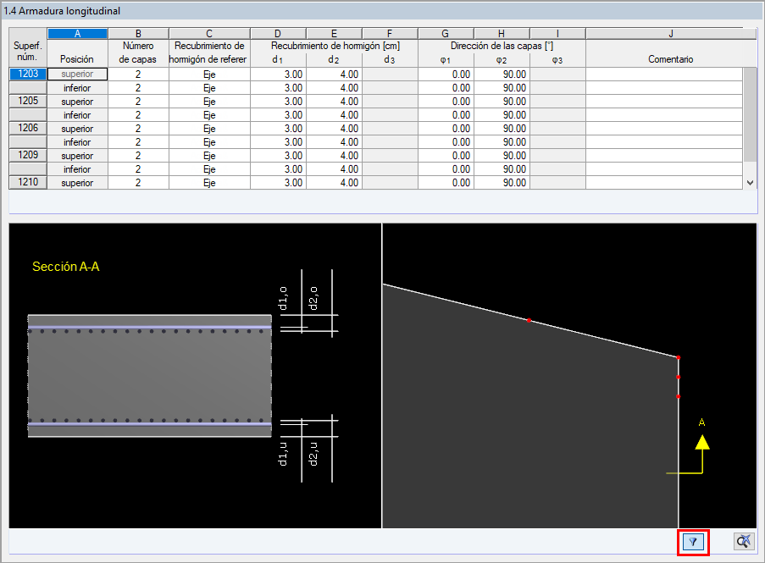The width and height of the screenshot is (765, 563).
Task: Click the 'Posición' column heading
Action: click(x=76, y=59)
